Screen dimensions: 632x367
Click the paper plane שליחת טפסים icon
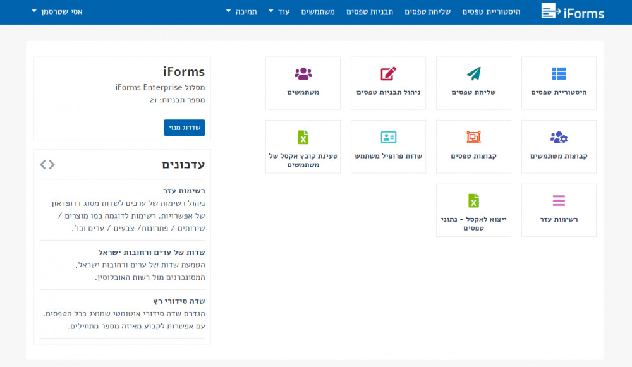(x=473, y=74)
